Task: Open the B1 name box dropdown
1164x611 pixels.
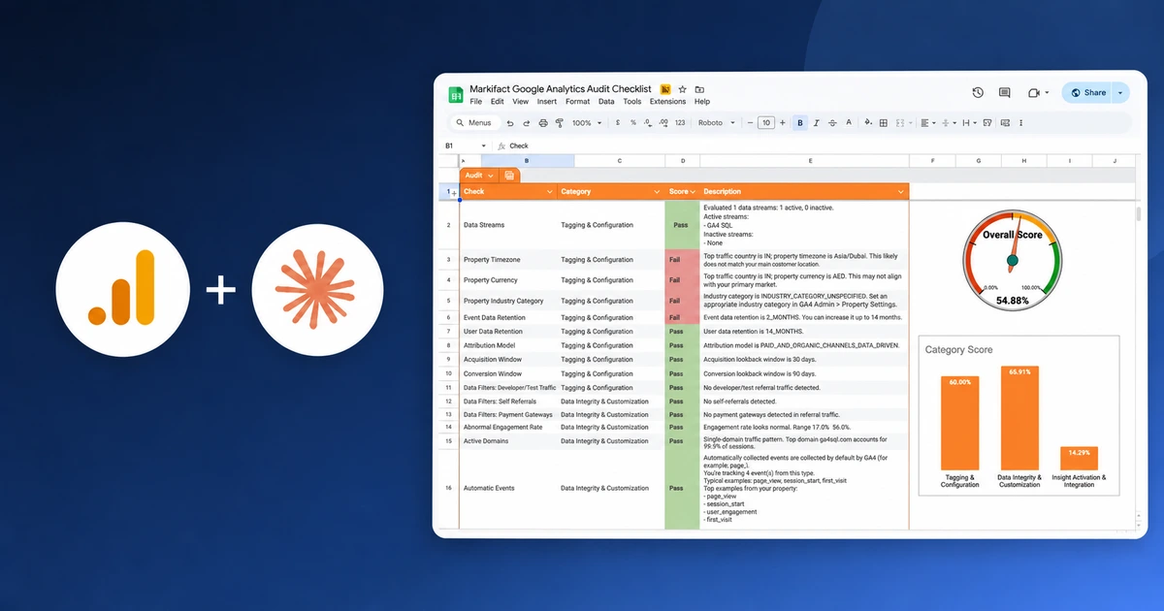Action: pyautogui.click(x=483, y=146)
